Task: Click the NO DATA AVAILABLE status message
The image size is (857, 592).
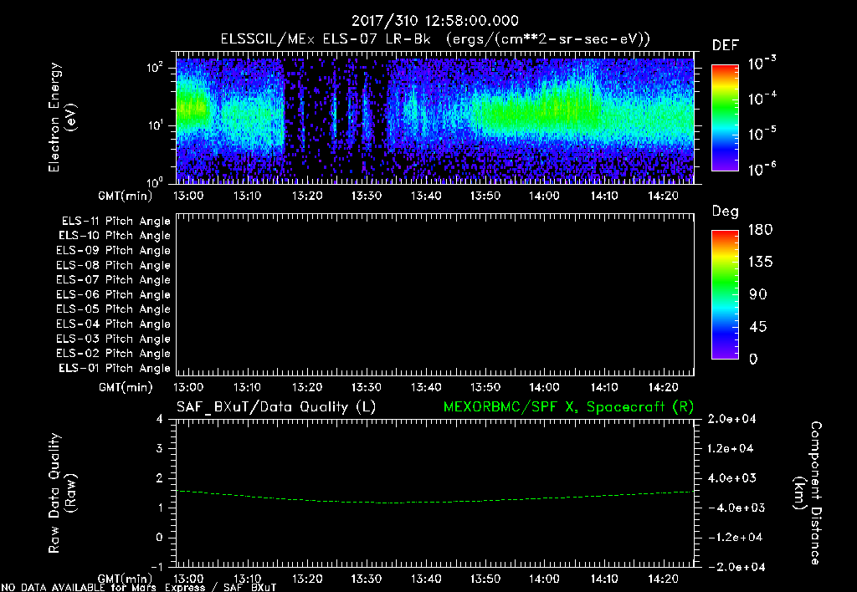Action: click(x=139, y=588)
